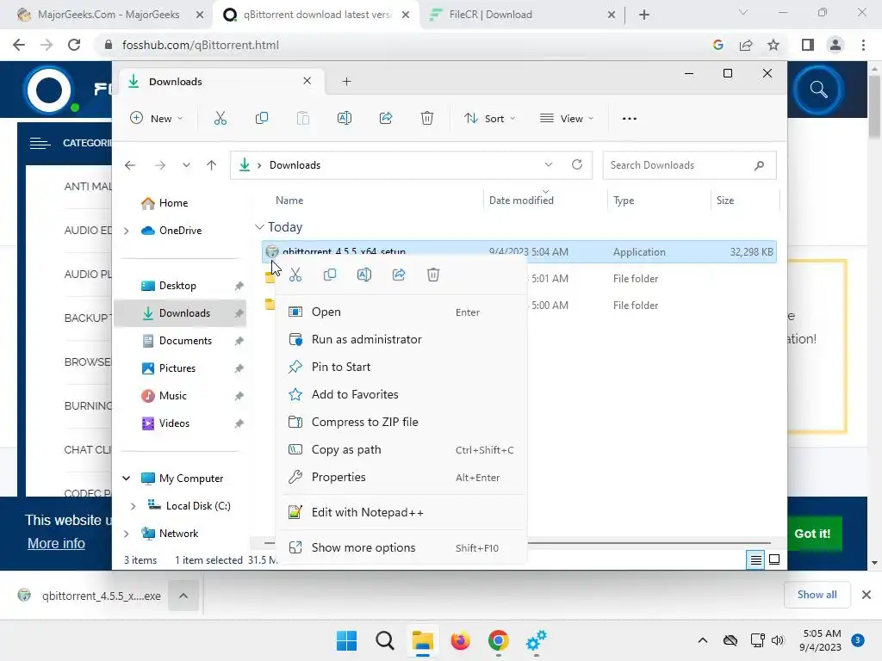Select Copy as path
882x661 pixels.
tap(401, 449)
